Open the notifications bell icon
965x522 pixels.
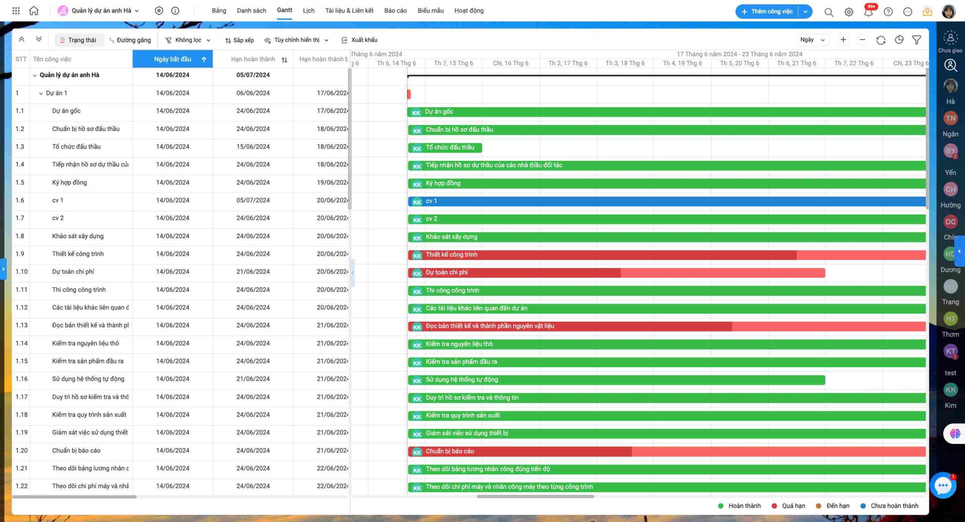(868, 12)
